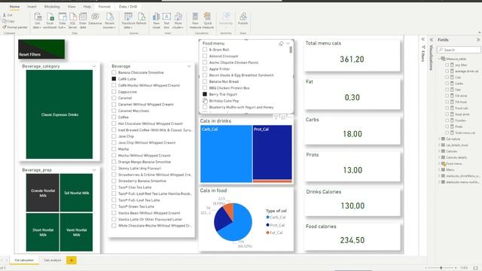Check Total menu cal field checkbox
The height and width of the screenshot is (271, 482).
(447, 132)
